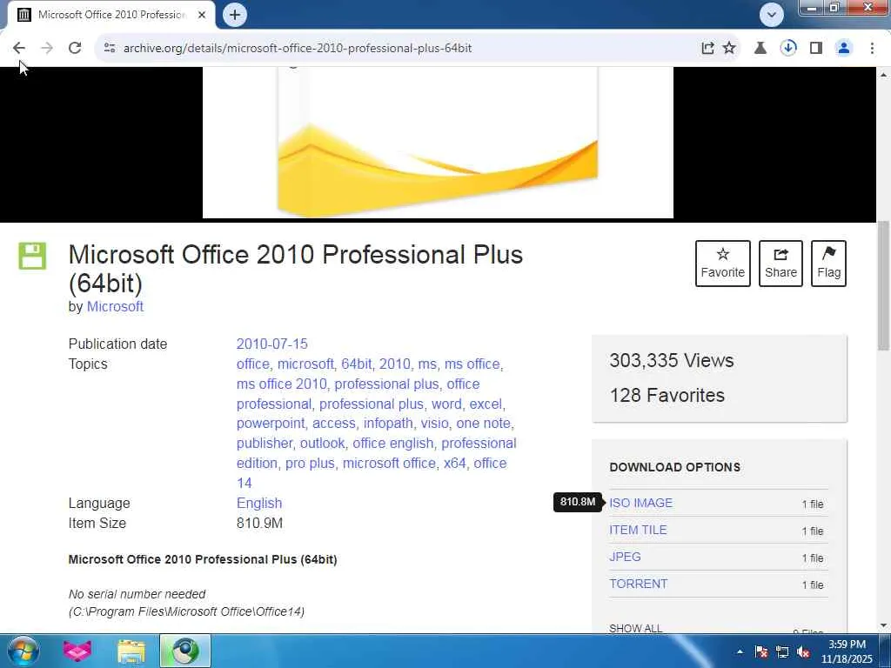
Task: Open the 'publisher' topic link
Action: [x=265, y=443]
